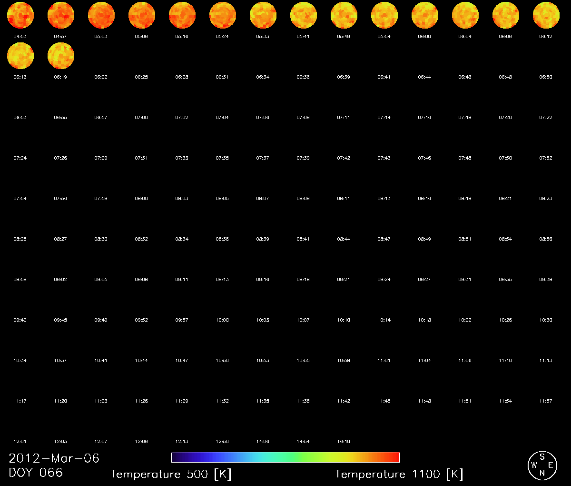Screen dimensions: 571x486
Task: Select the 11:17 time label
Action: [20, 401]
